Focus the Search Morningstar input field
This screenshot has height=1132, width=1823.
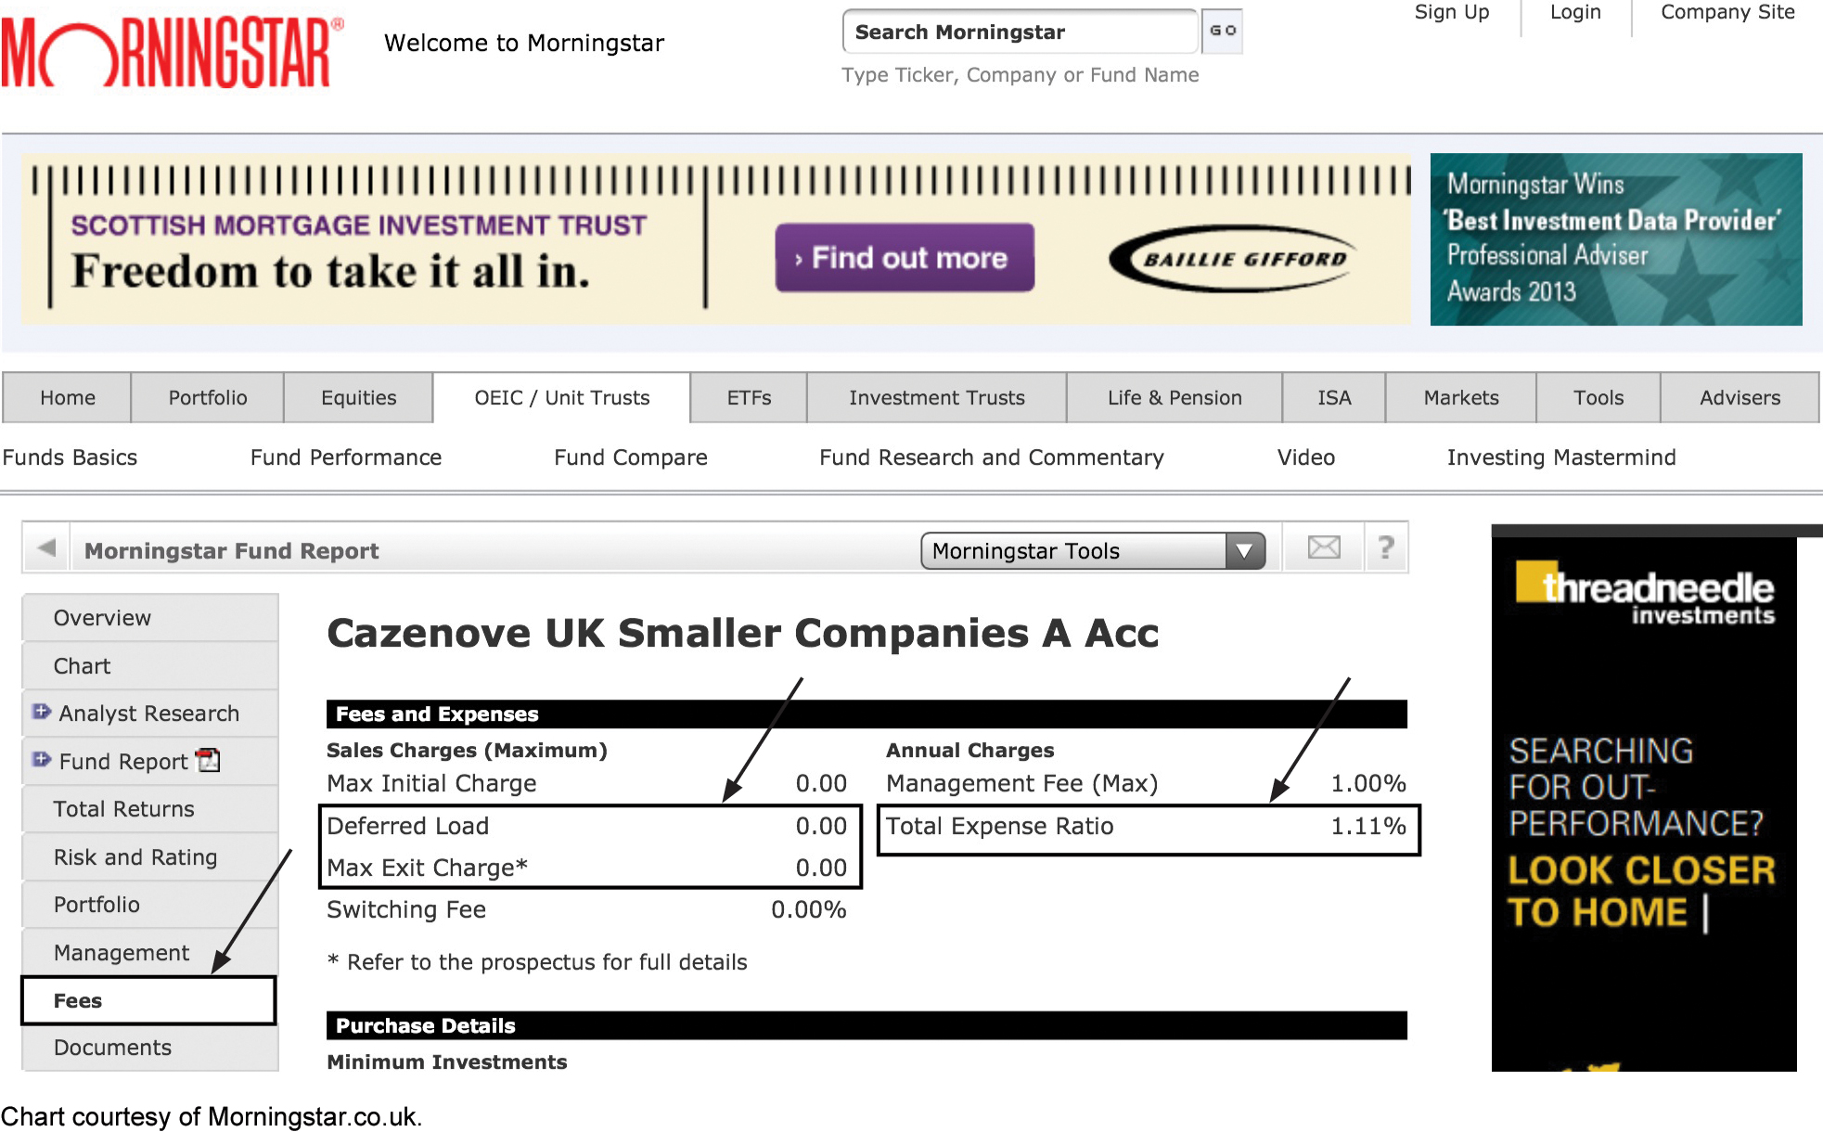click(x=1021, y=32)
